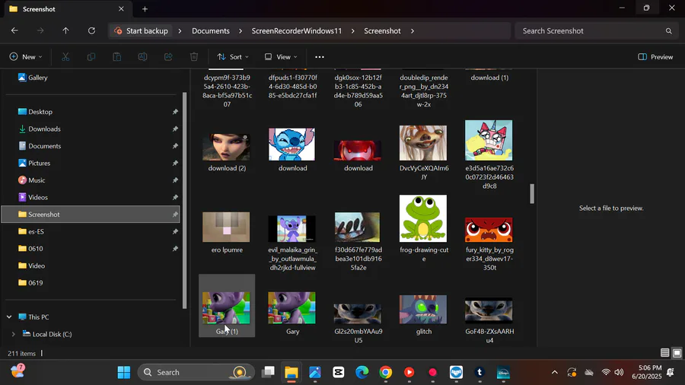
Task: Go to ScreenRecorderWindows11 breadcrumb
Action: tap(297, 31)
